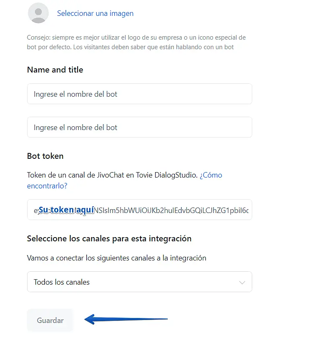Click the "Su token aquí" overlay label
The height and width of the screenshot is (343, 321).
pyautogui.click(x=66, y=210)
